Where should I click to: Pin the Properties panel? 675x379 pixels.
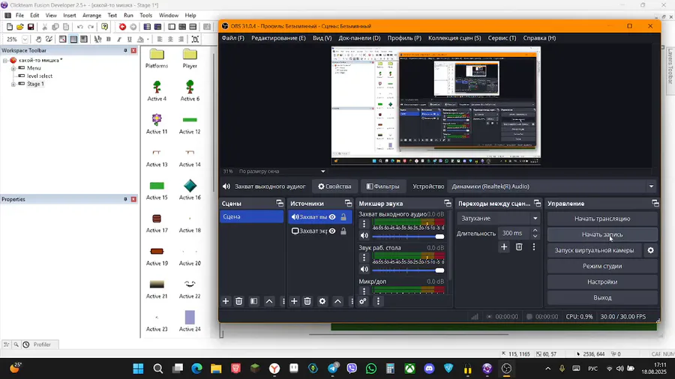pos(125,199)
